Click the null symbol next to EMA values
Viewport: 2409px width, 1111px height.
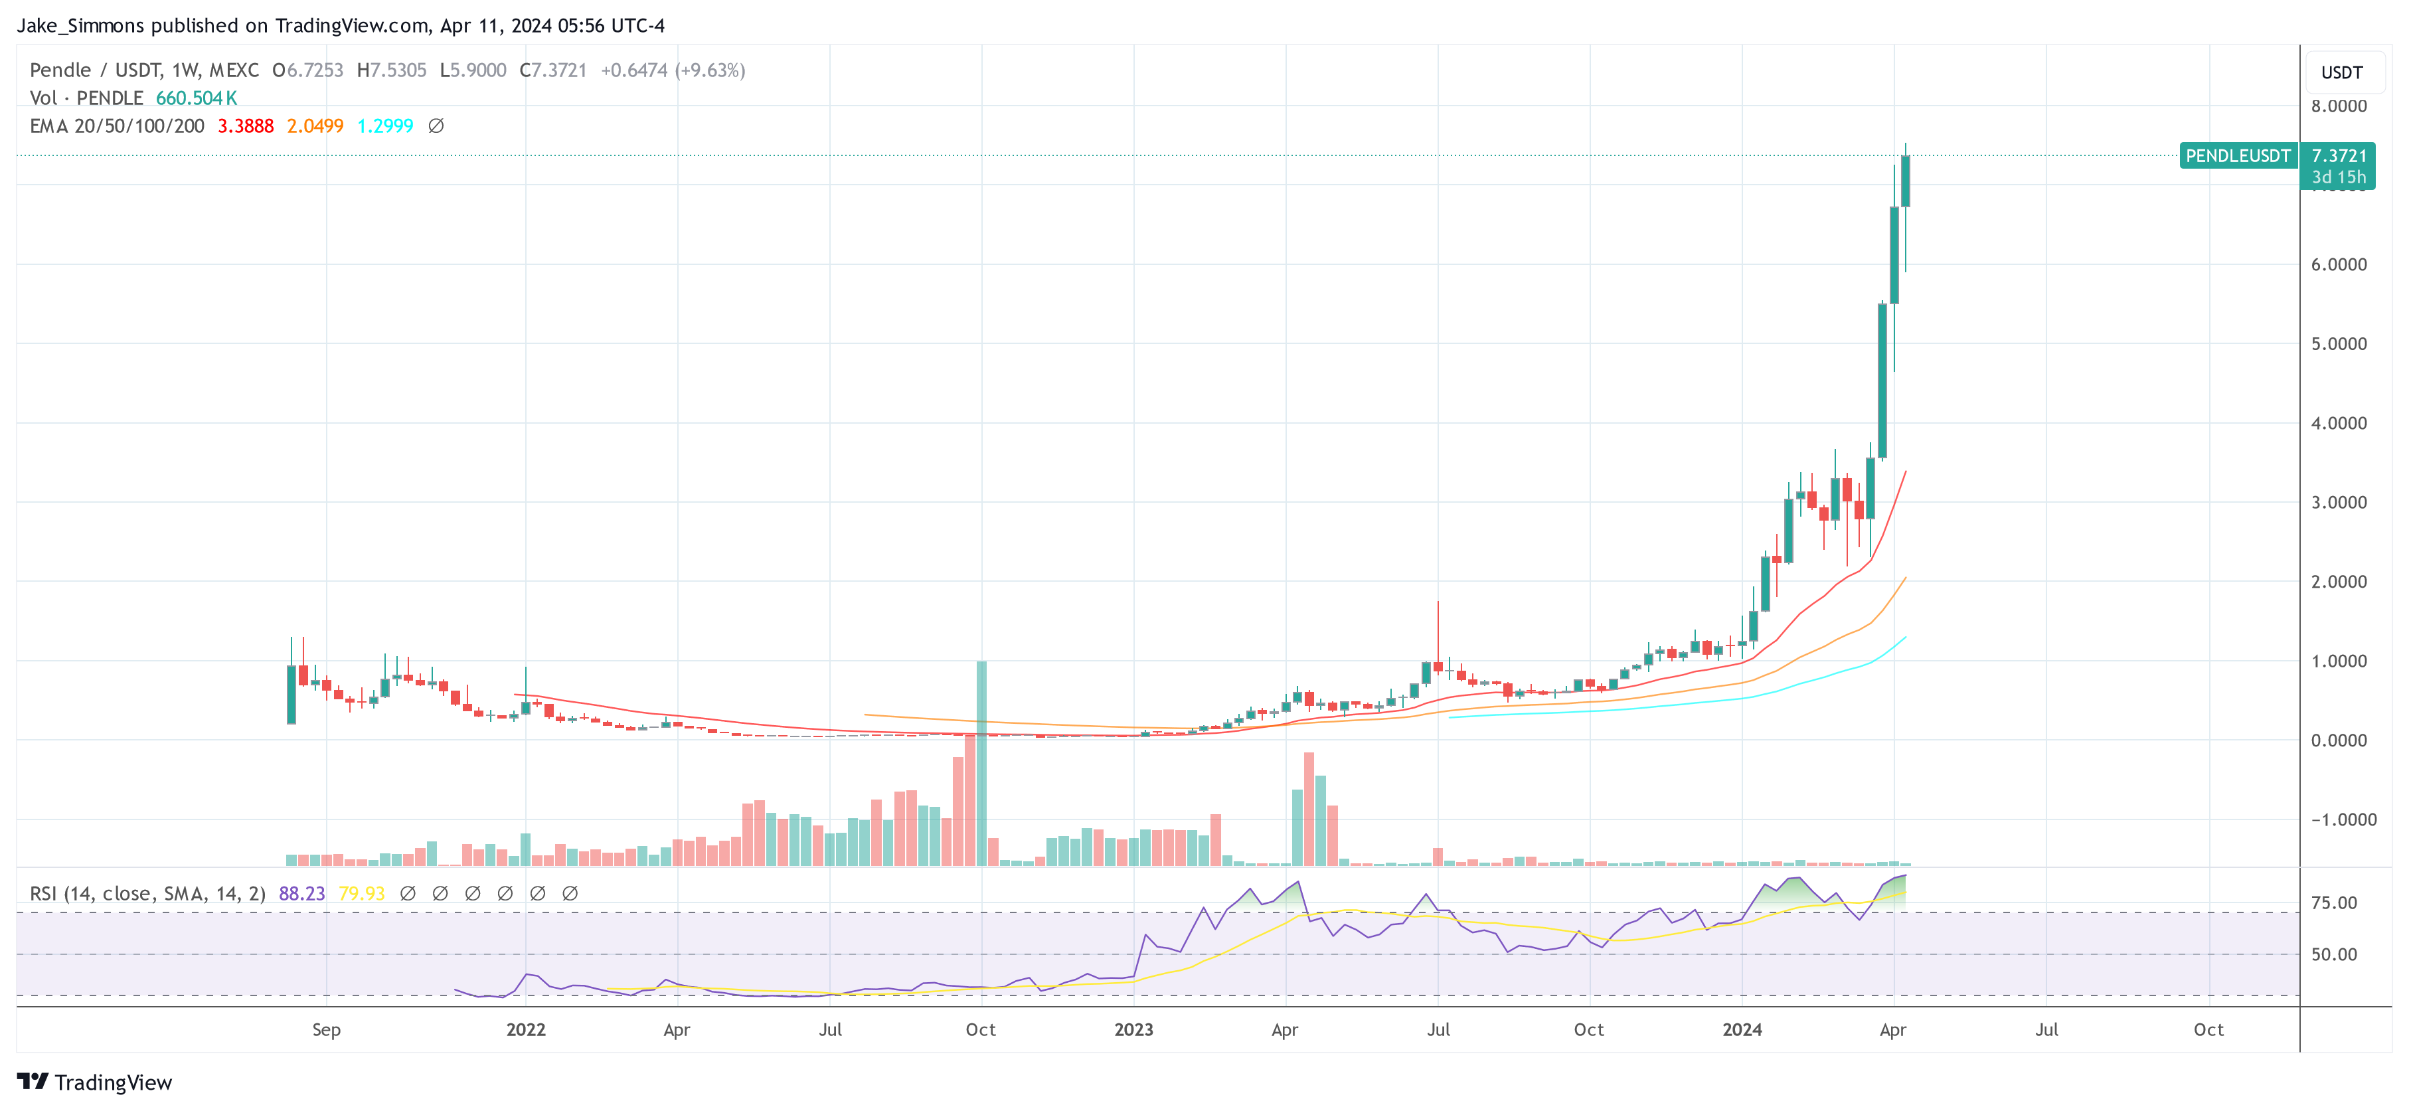click(436, 126)
